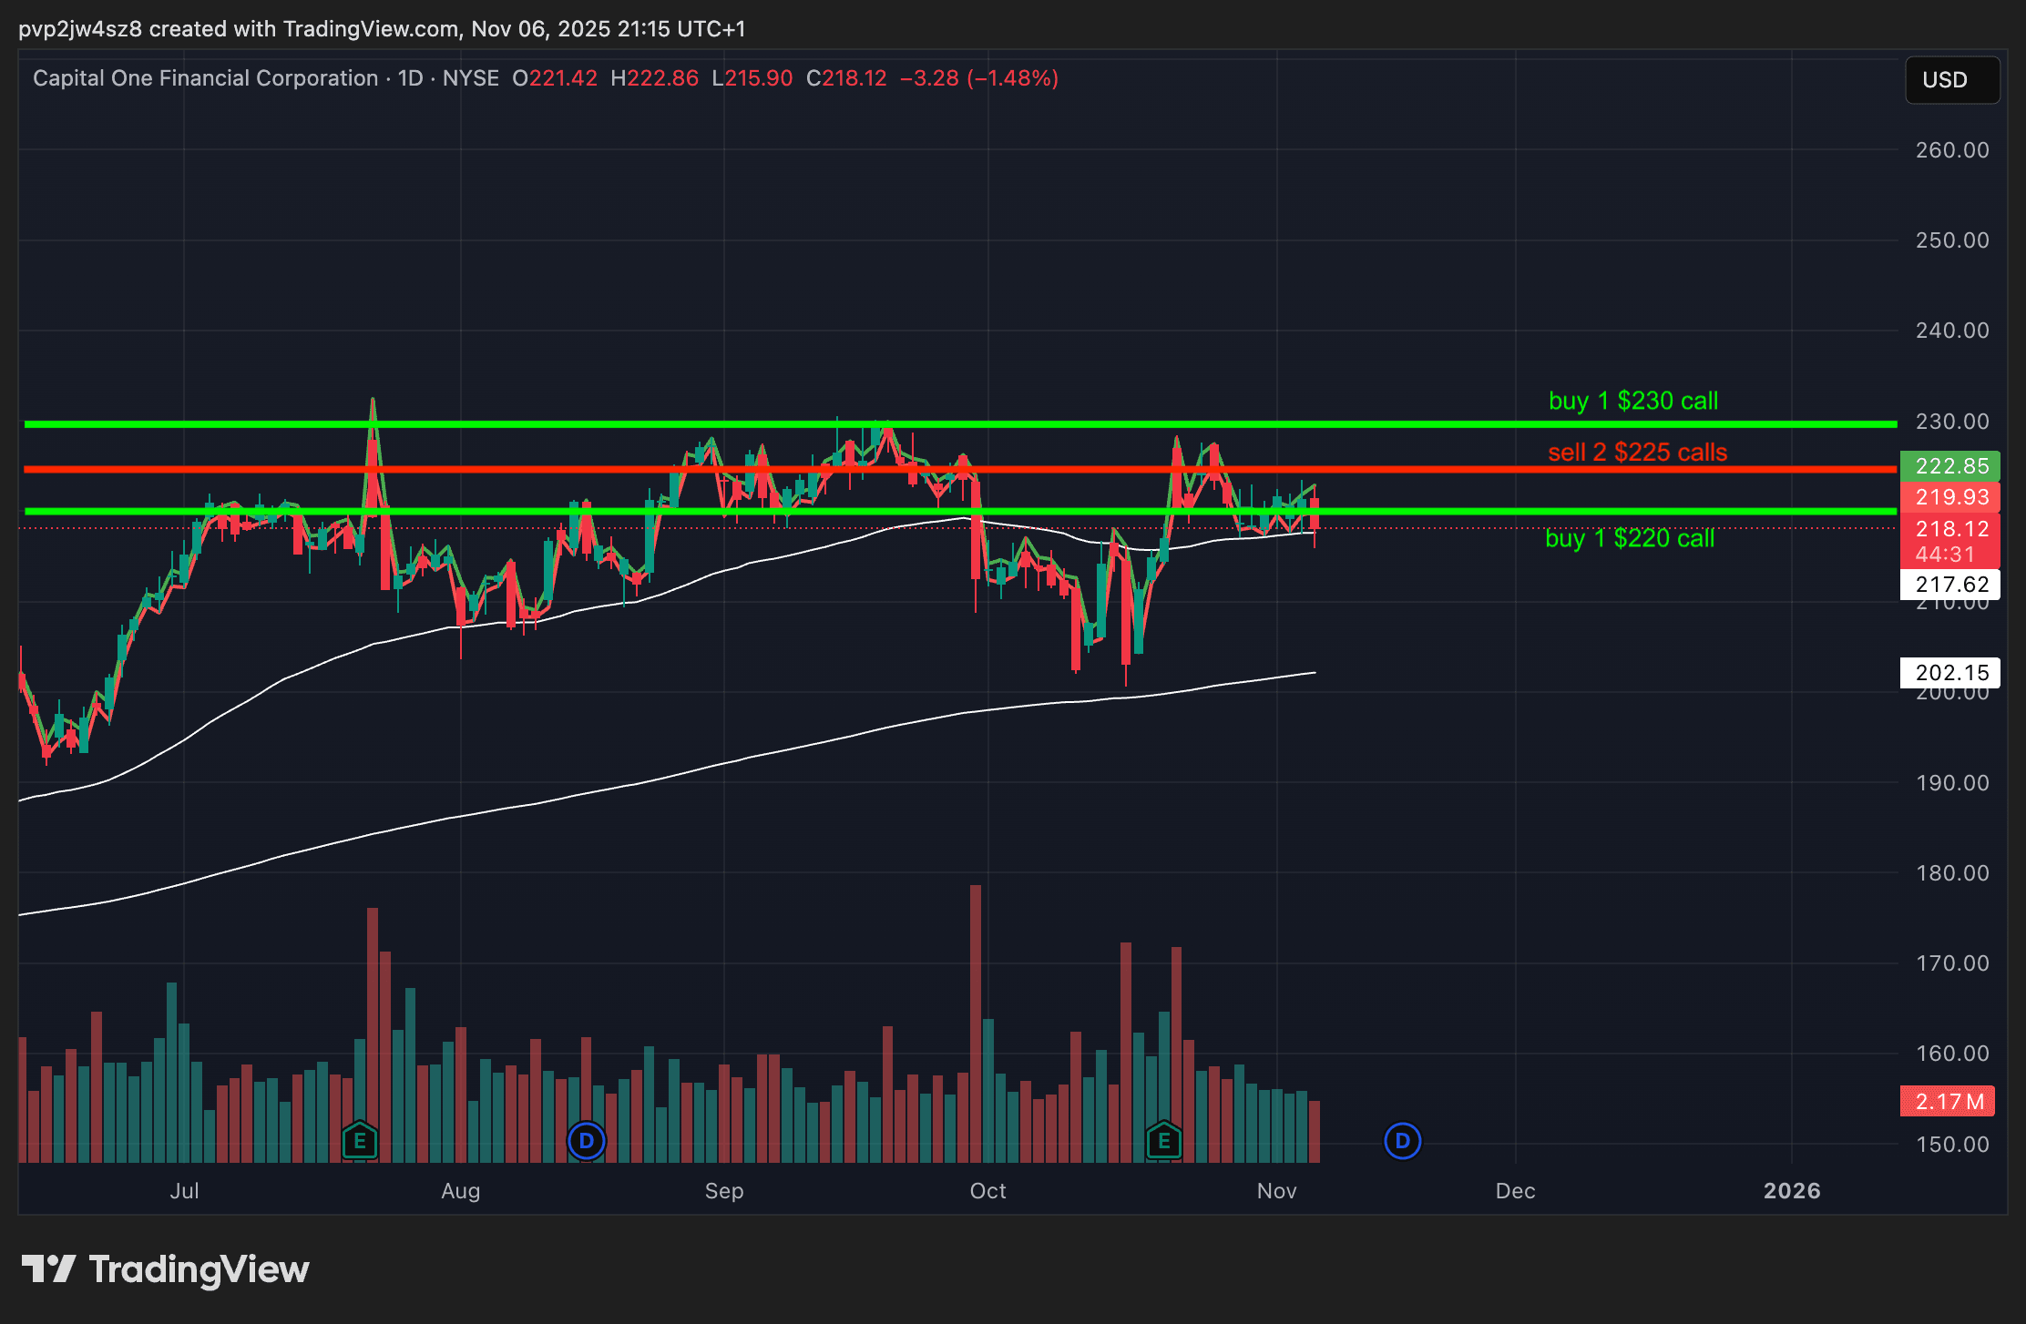
Task: Click the 202.15 moving average price tag
Action: point(1949,673)
